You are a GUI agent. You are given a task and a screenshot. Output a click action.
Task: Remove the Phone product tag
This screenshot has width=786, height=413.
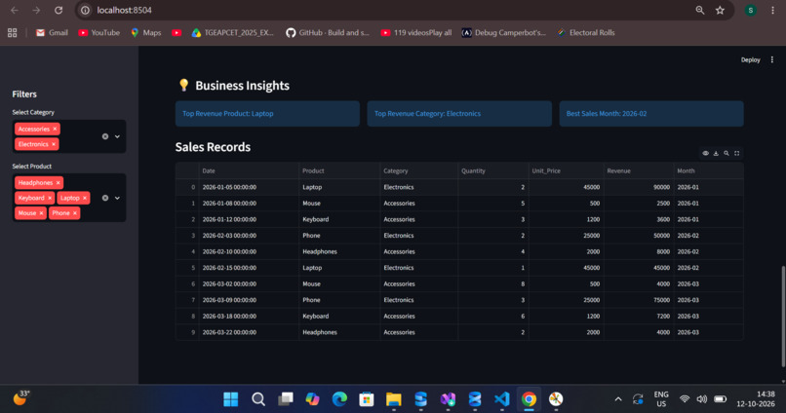pos(75,213)
